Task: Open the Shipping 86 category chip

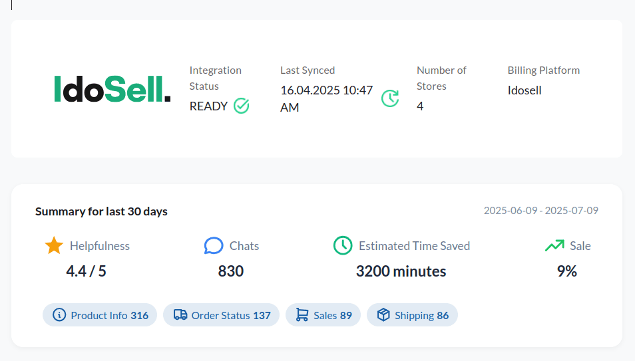Action: click(412, 315)
